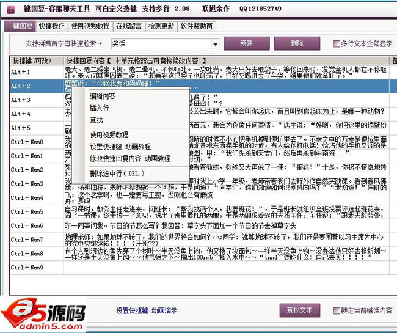Switch to 在线留言 tab
The width and height of the screenshot is (397, 333).
pos(129,26)
